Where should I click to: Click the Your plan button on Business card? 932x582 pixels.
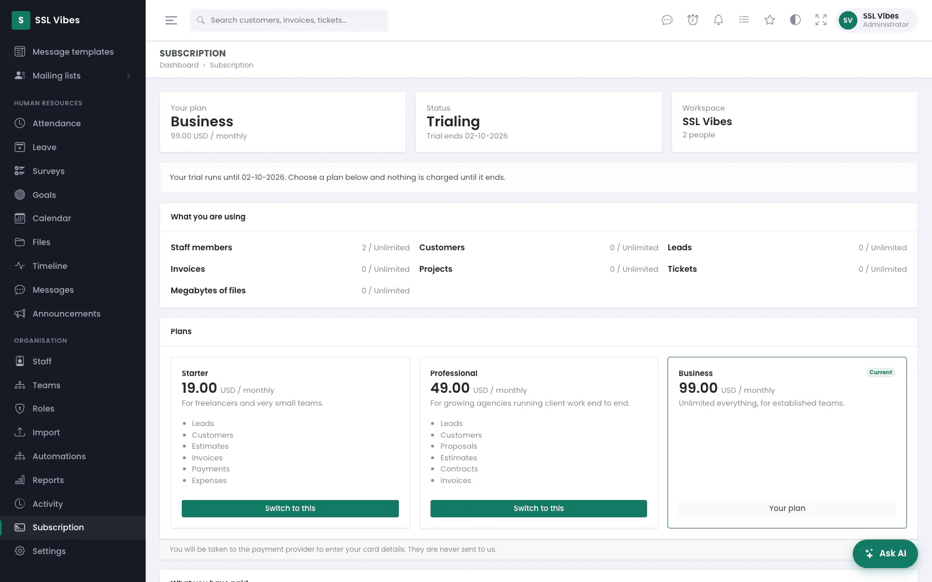pyautogui.click(x=787, y=509)
